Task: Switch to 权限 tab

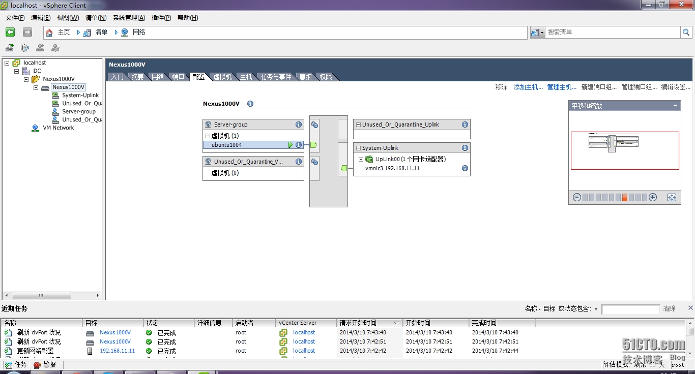Action: coord(326,77)
